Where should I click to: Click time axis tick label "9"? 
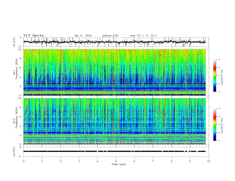tap(190, 161)
